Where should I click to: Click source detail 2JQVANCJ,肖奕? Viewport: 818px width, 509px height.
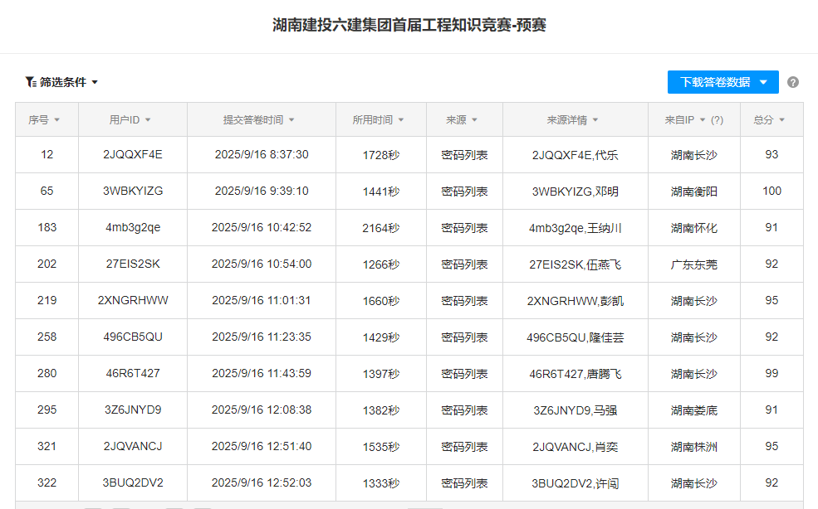click(575, 447)
